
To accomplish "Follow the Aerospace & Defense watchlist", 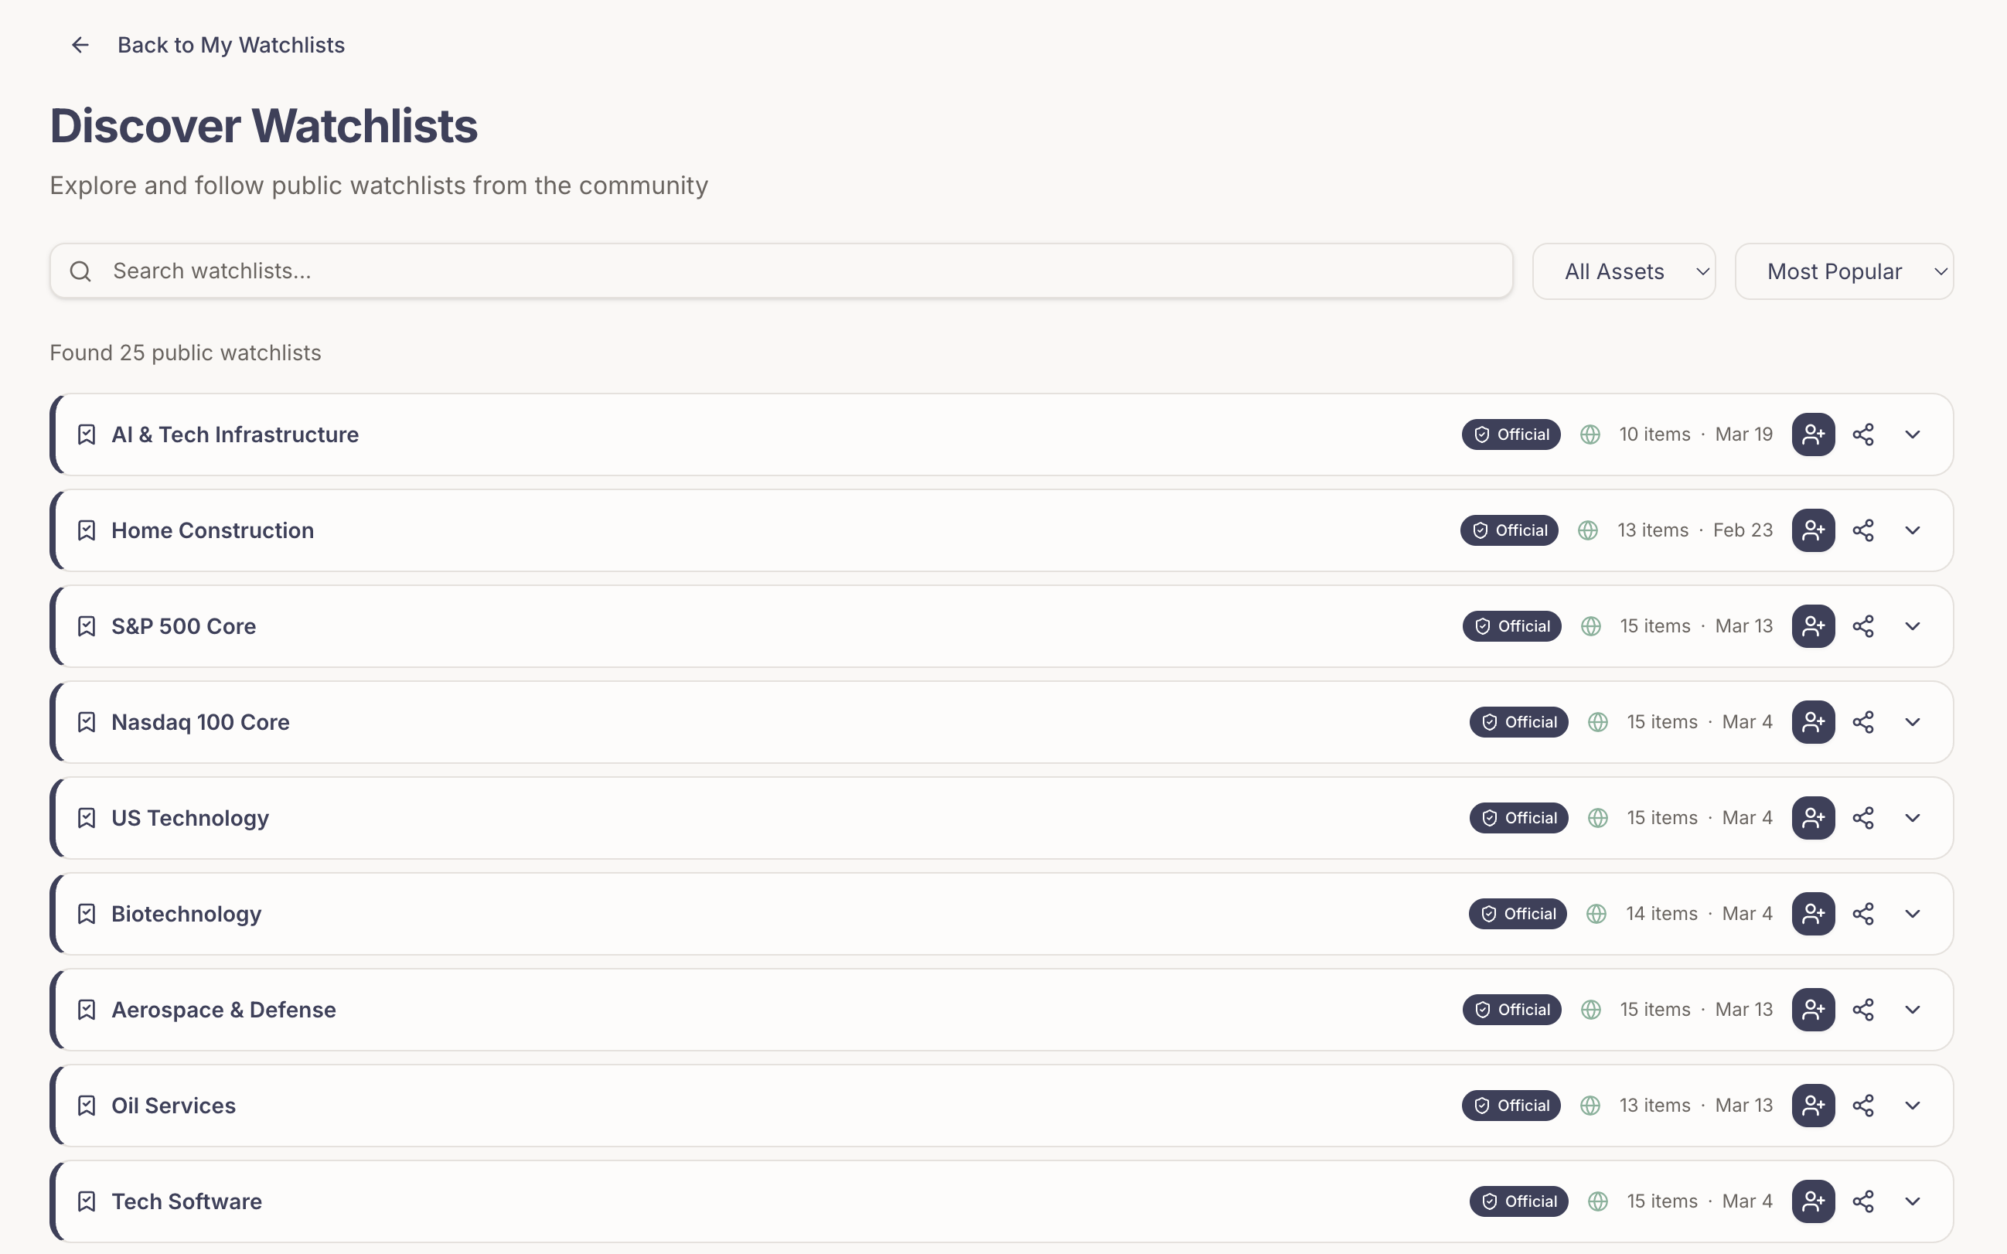I will 1813,1010.
